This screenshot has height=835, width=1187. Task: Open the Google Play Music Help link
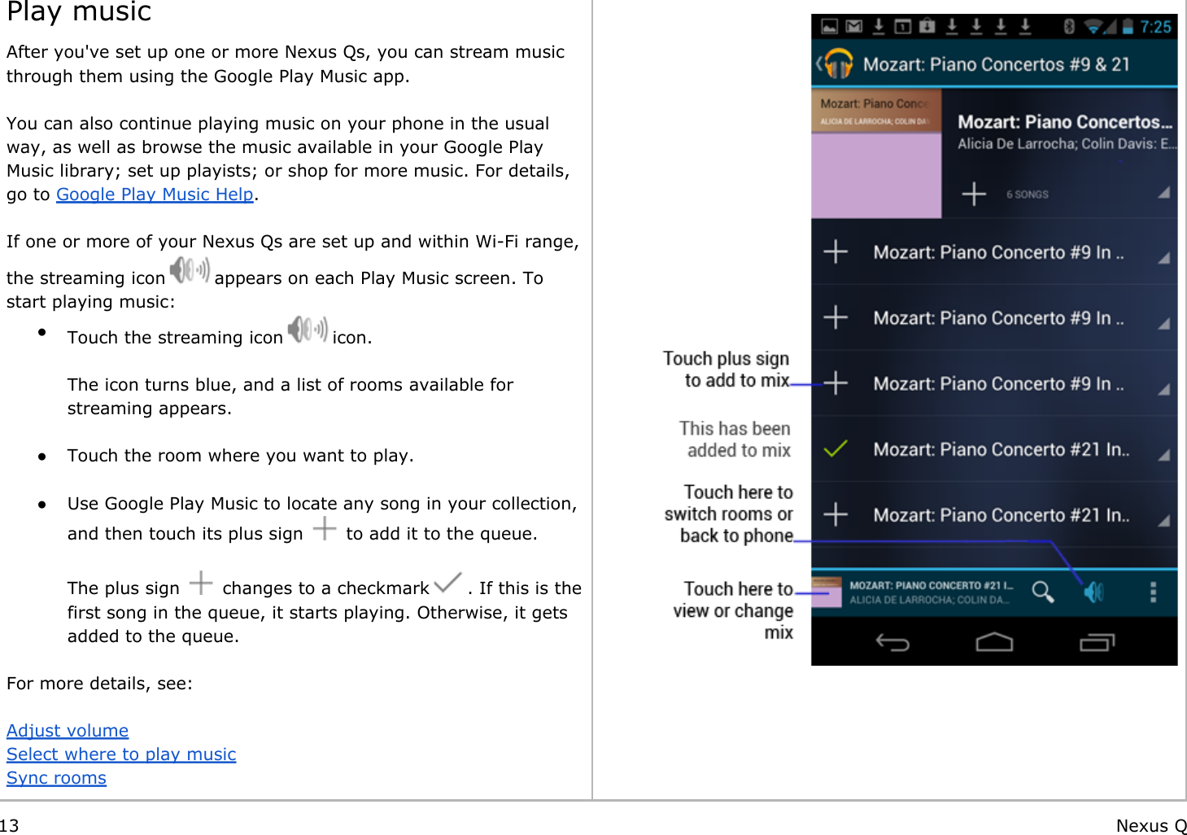[155, 195]
